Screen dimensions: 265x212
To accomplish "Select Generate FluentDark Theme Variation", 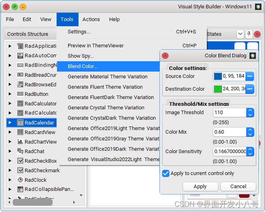I will pos(108,97).
